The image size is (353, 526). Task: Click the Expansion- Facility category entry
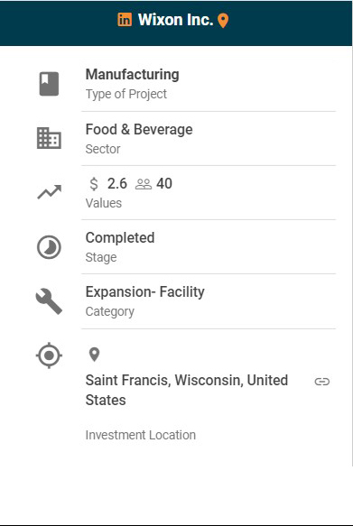pos(145,291)
